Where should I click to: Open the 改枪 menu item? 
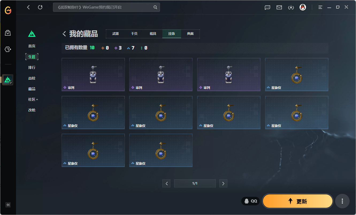pyautogui.click(x=32, y=110)
